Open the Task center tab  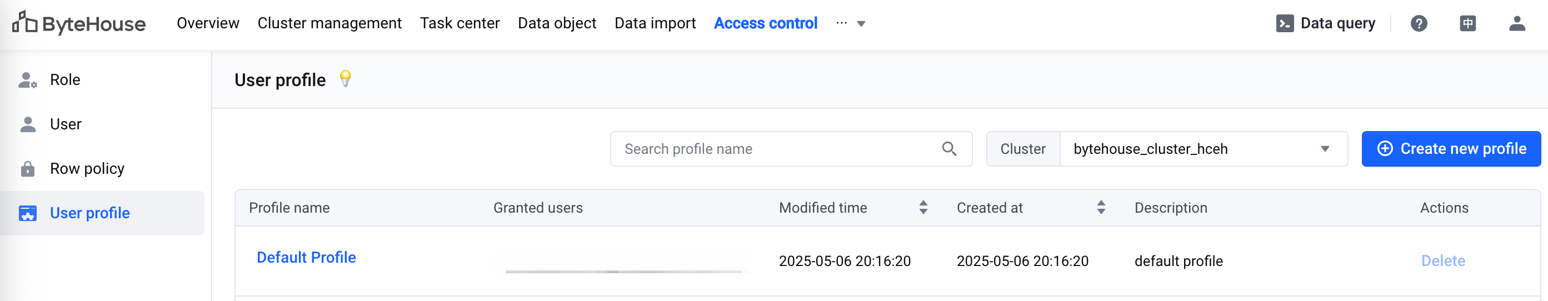point(460,23)
